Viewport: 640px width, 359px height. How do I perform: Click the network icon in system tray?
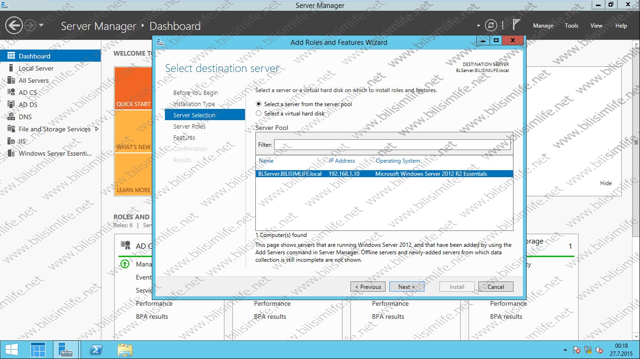point(588,350)
